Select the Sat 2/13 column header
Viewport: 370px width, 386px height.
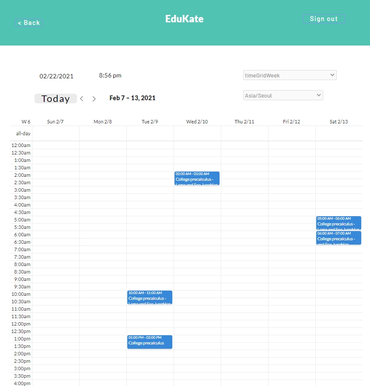pyautogui.click(x=339, y=122)
